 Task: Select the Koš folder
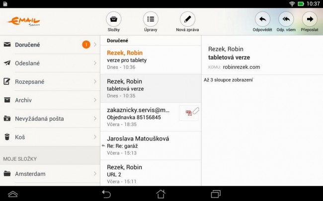(x=50, y=137)
